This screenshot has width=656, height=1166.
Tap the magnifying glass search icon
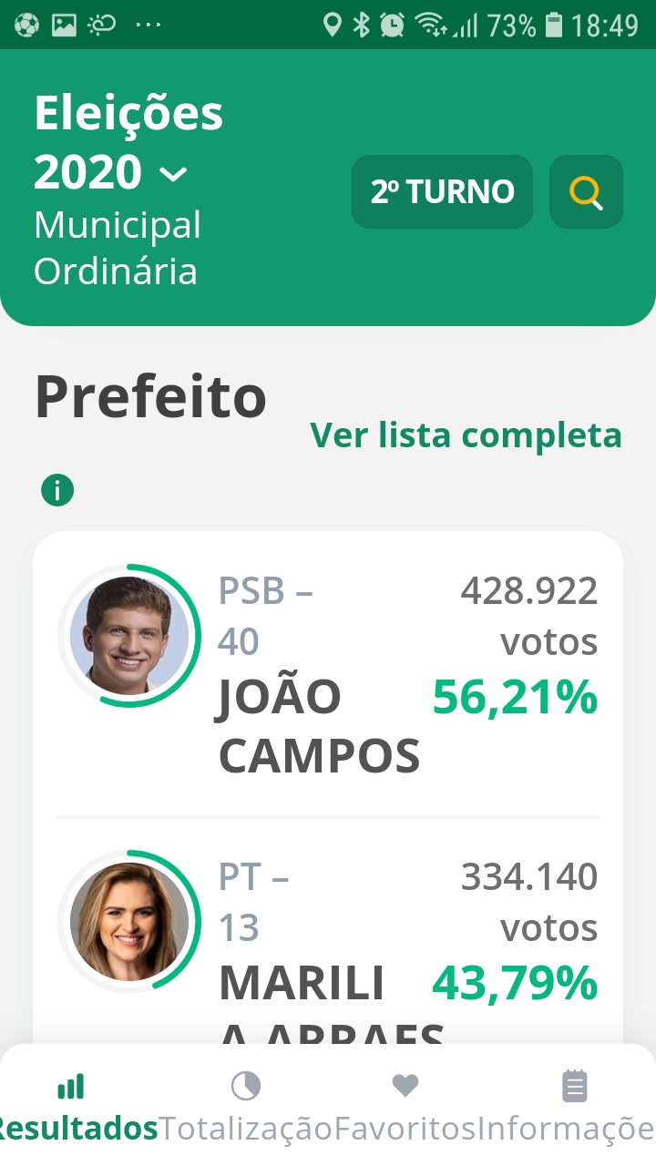coord(586,192)
